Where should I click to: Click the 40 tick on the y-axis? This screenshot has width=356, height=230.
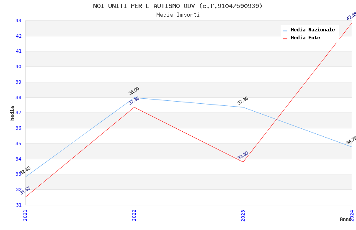tap(18, 67)
